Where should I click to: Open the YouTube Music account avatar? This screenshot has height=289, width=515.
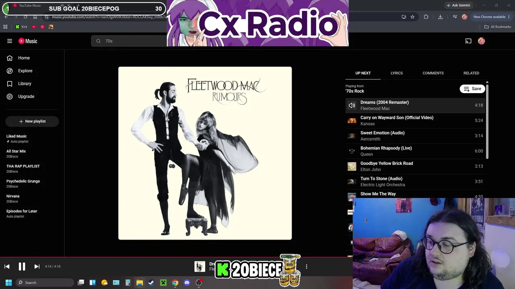click(481, 41)
